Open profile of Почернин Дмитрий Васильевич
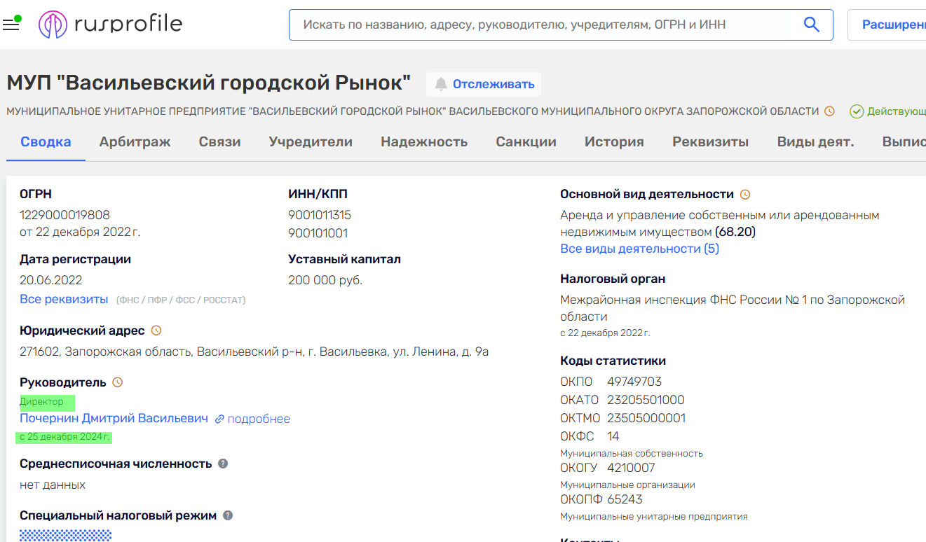Screen dimensions: 926x542 [111, 418]
